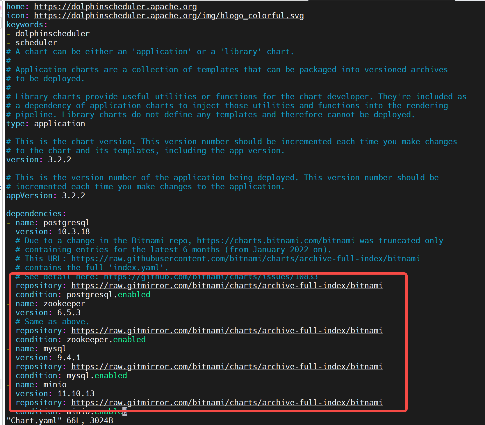The height and width of the screenshot is (425, 485).
Task: Select the 'scheduler' keyword entry
Action: (36, 43)
